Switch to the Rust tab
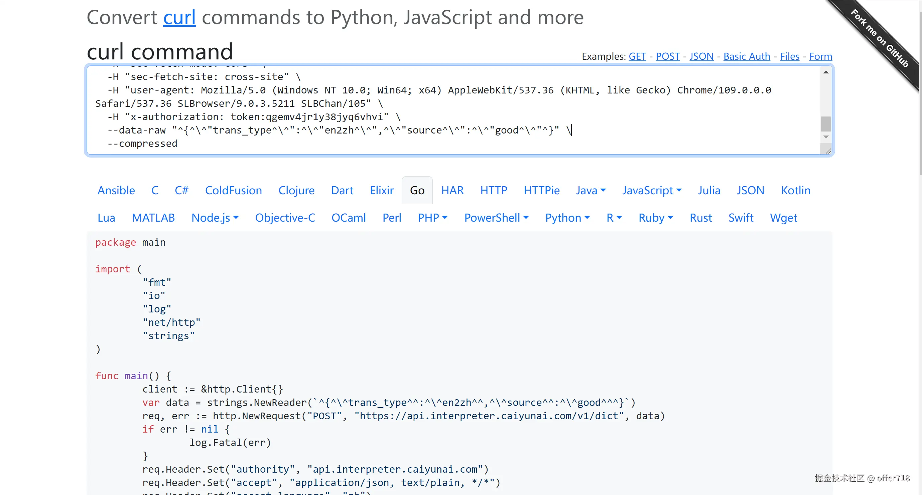Screen dimensions: 922x495 tap(700, 218)
